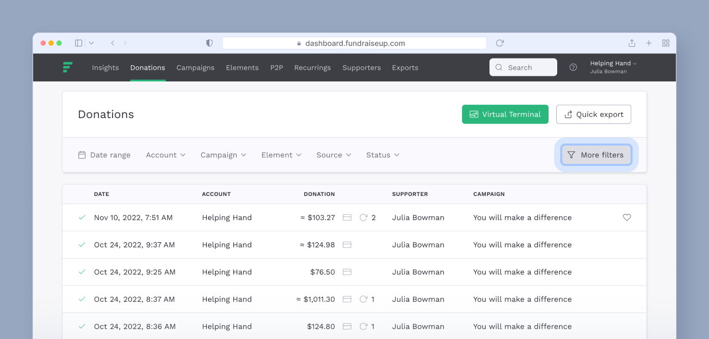
Task: Launch the Virtual Terminal
Action: pos(505,114)
